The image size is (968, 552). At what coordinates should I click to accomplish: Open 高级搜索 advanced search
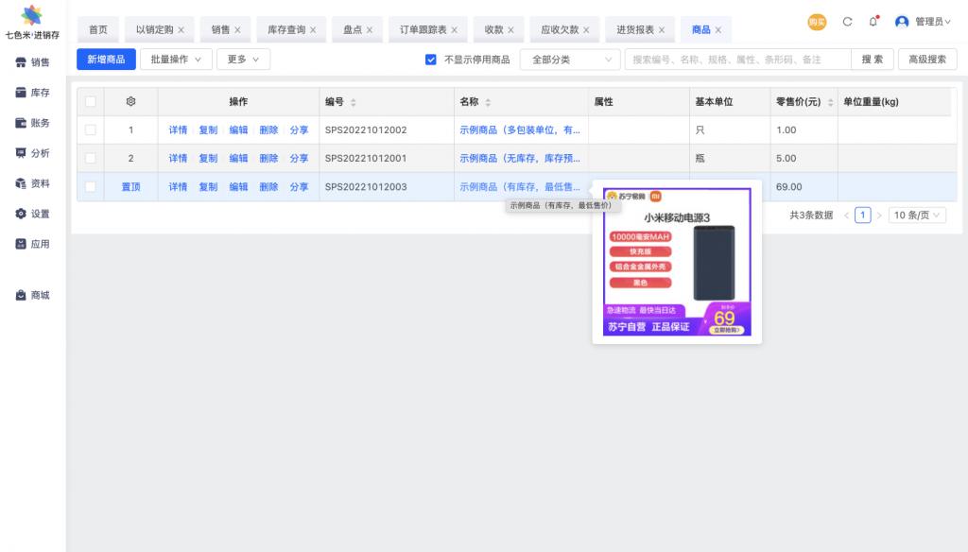click(927, 60)
